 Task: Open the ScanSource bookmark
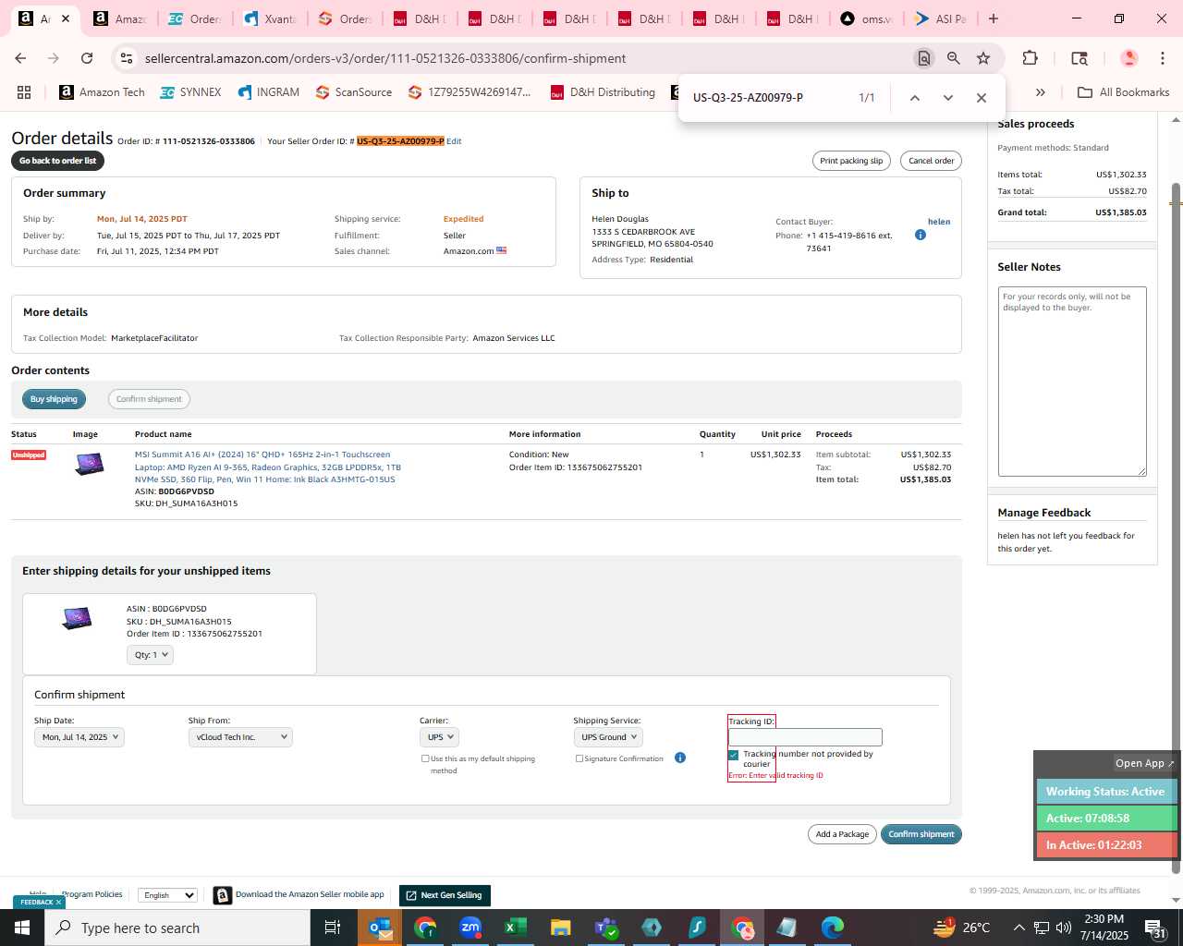tap(354, 92)
